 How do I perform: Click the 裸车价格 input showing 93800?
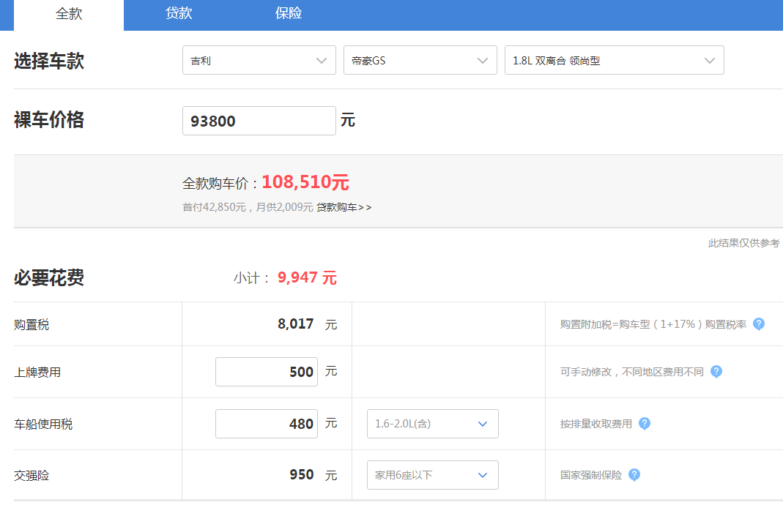click(x=259, y=121)
